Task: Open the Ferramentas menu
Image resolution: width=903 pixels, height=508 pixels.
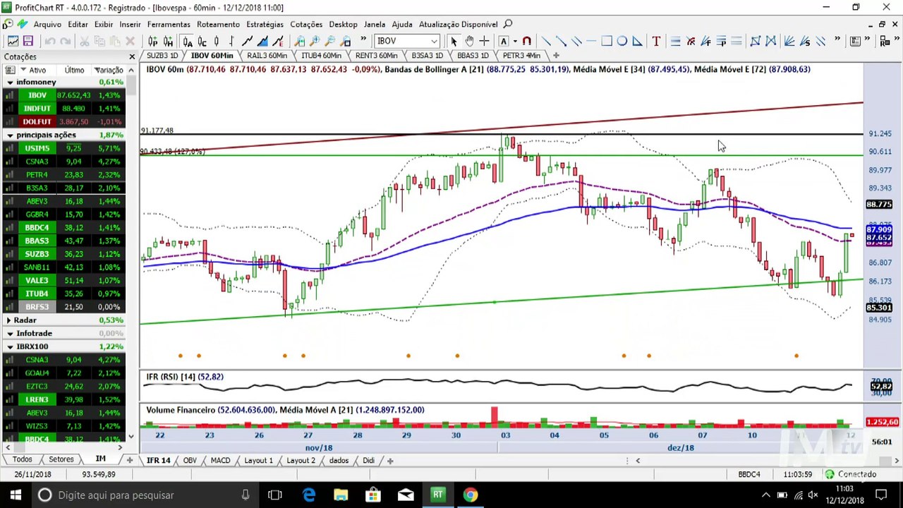Action: (169, 24)
